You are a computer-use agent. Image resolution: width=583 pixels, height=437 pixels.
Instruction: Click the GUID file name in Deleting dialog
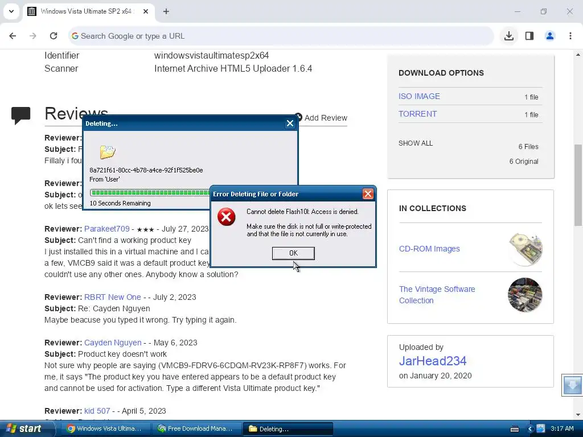click(146, 170)
